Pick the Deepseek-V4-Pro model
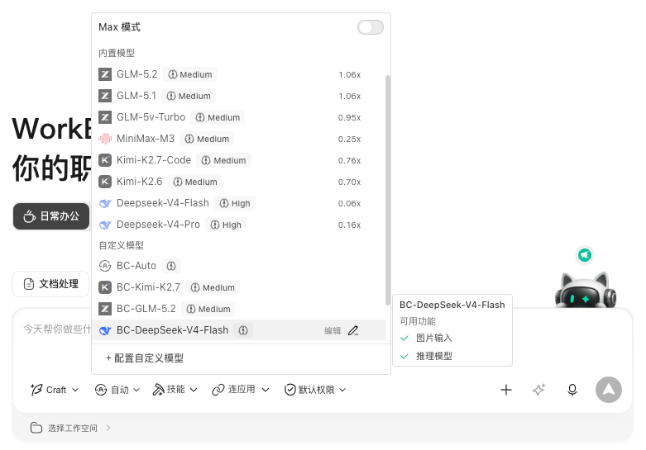Viewport: 646px width, 450px height. 239,225
